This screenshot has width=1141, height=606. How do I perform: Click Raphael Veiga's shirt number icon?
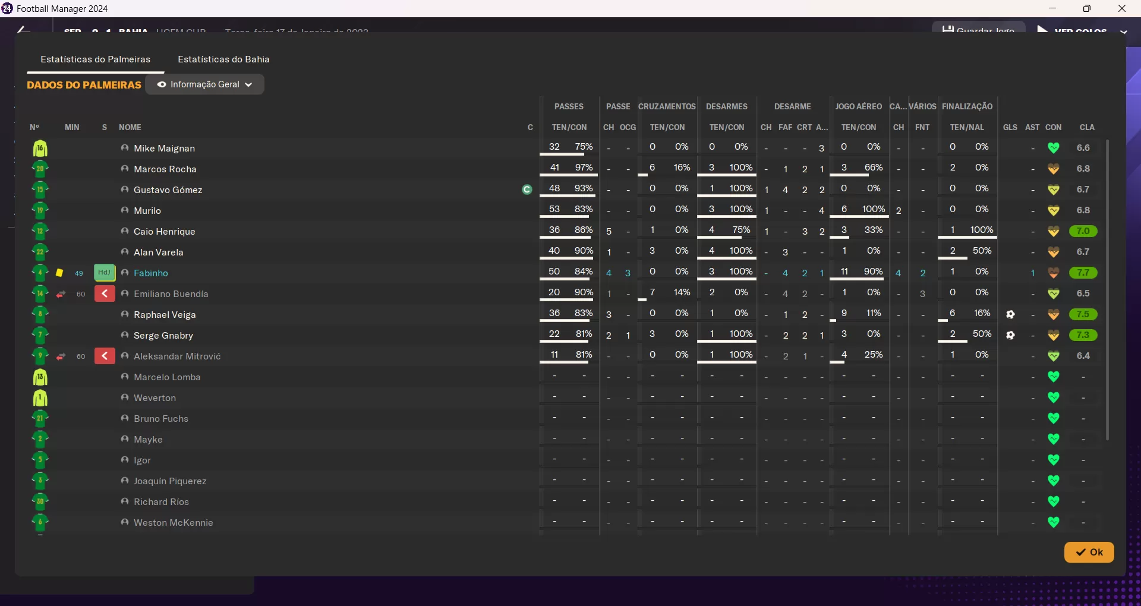coord(40,315)
